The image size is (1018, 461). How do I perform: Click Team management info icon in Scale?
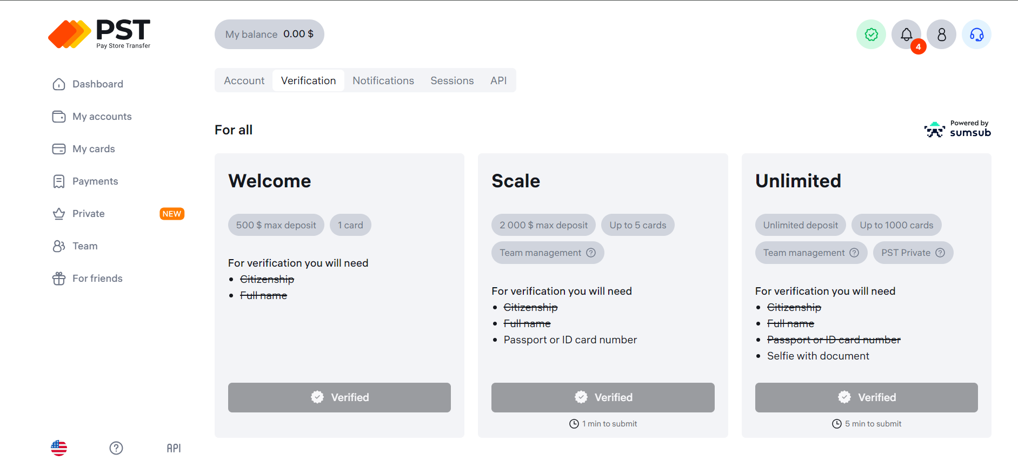591,253
